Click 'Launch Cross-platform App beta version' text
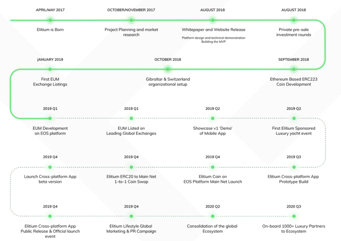The image size is (341, 241). pos(50,179)
